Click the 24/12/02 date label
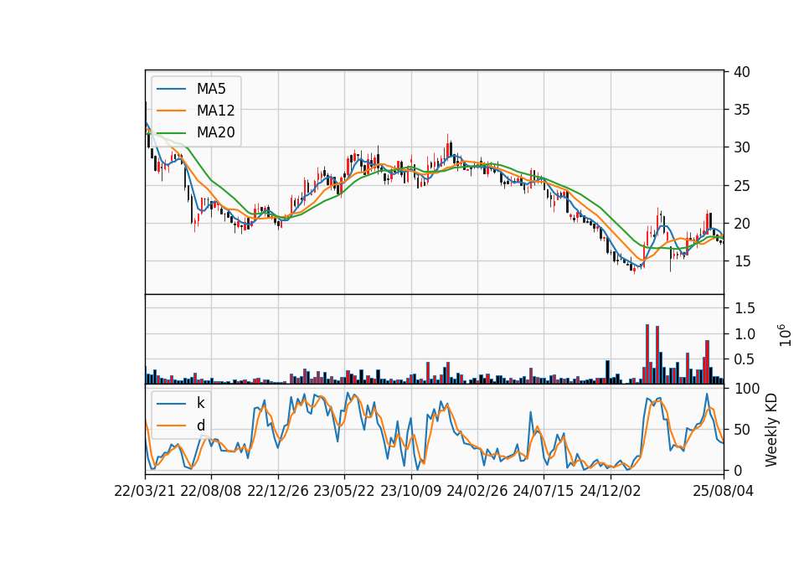Viewport: 804px width, 578px height. tap(611, 491)
